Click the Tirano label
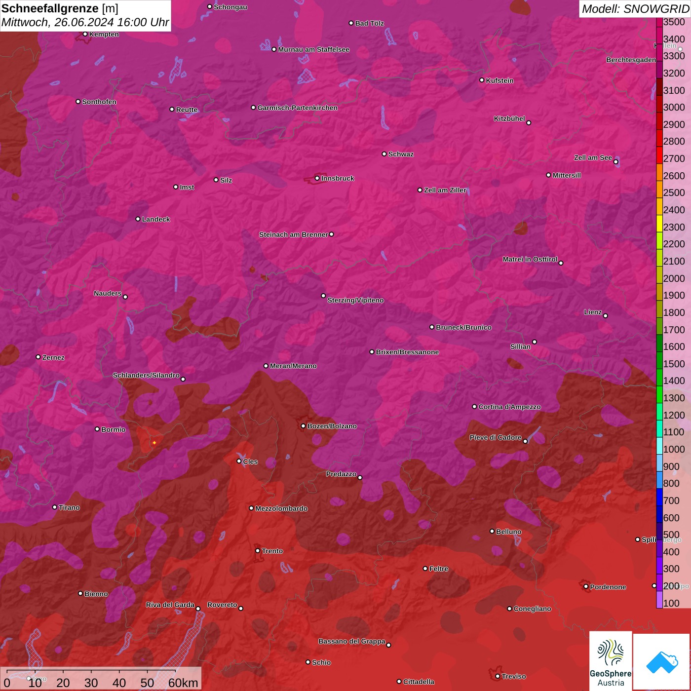Screen dimensions: 691x691 (69, 507)
